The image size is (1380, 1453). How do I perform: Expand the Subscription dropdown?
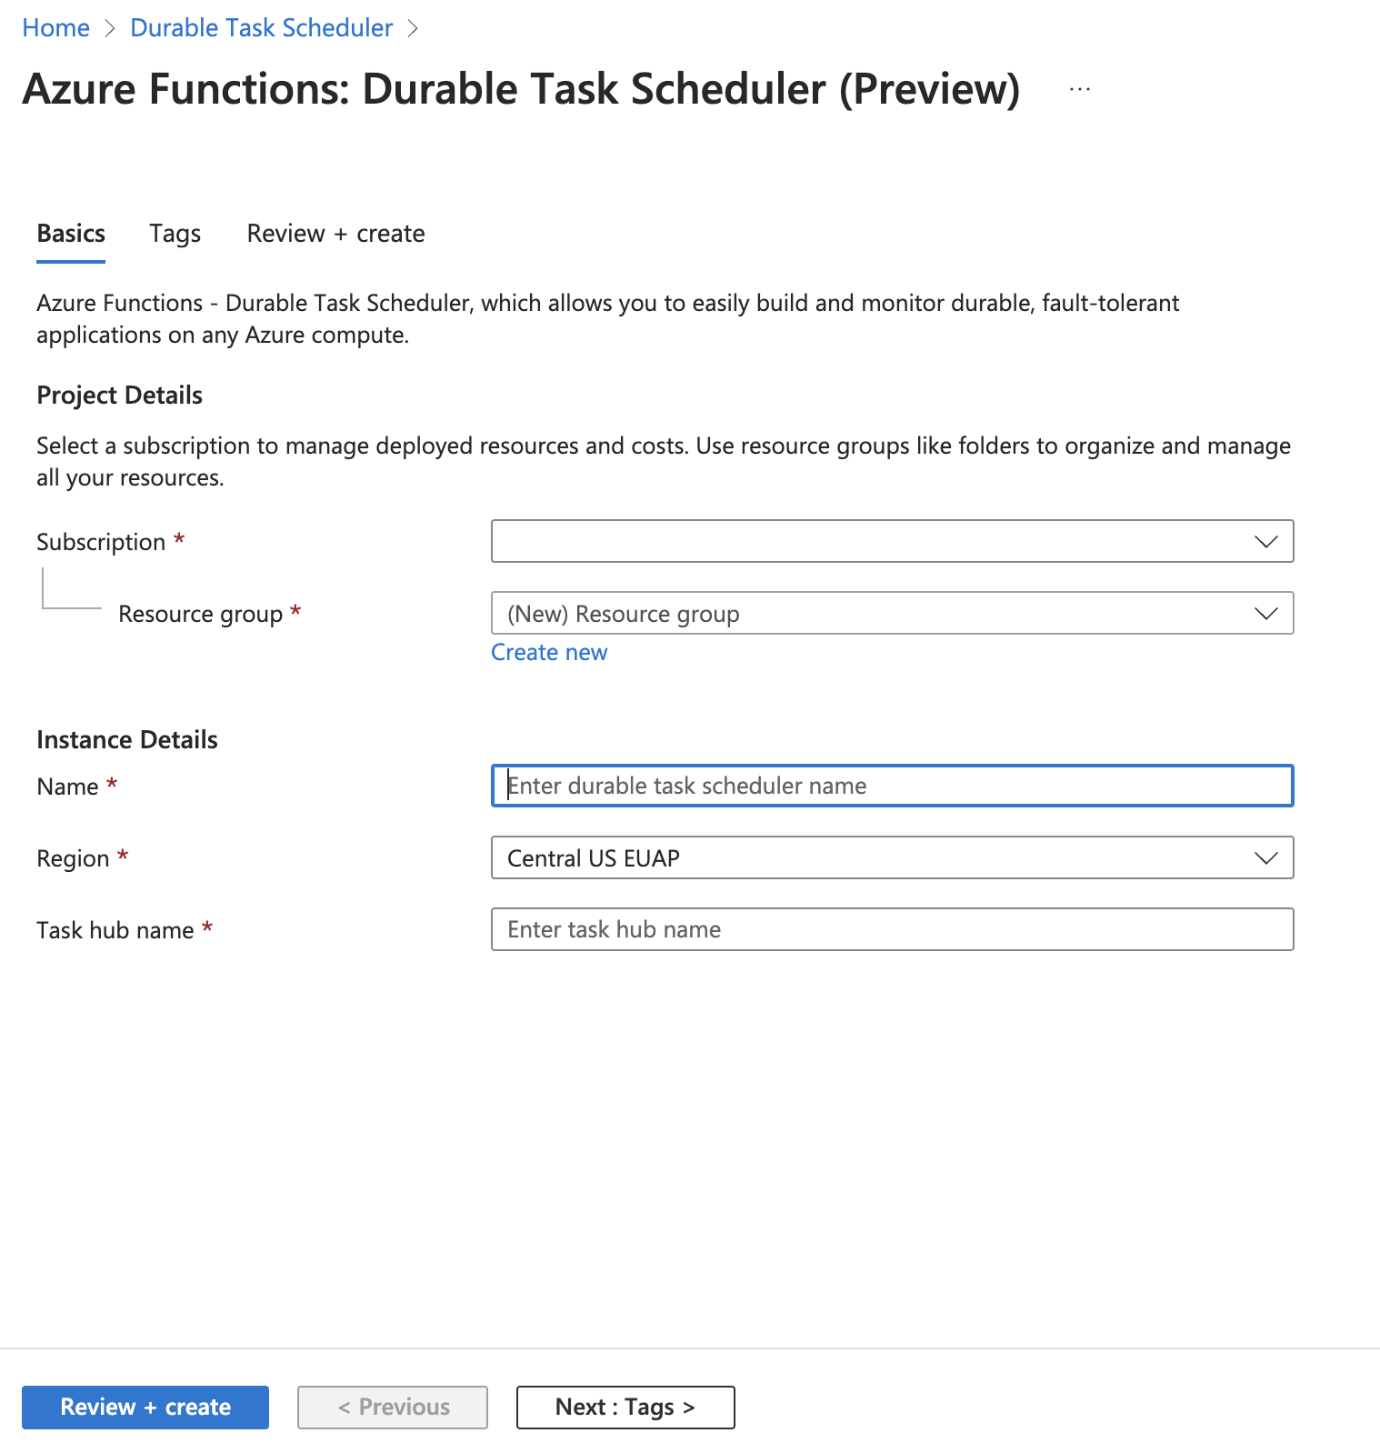tap(873, 542)
